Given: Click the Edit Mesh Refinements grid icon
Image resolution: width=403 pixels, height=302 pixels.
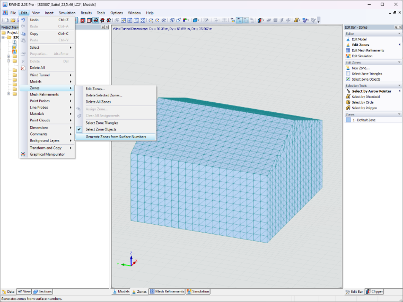Looking at the screenshot, I should tap(348, 50).
